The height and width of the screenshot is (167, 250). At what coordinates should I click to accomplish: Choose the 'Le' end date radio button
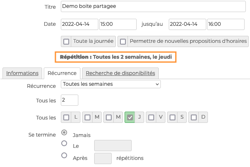click(x=64, y=143)
